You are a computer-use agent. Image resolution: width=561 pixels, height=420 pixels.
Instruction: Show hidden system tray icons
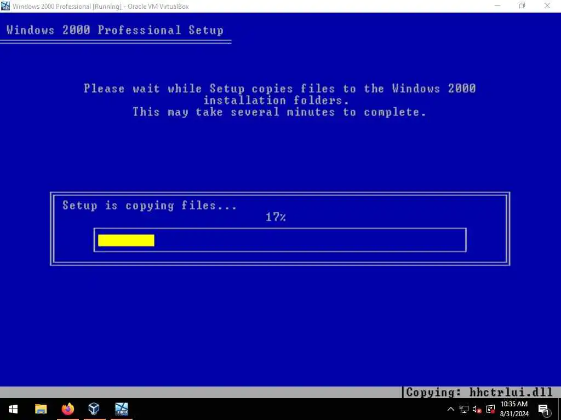click(451, 409)
